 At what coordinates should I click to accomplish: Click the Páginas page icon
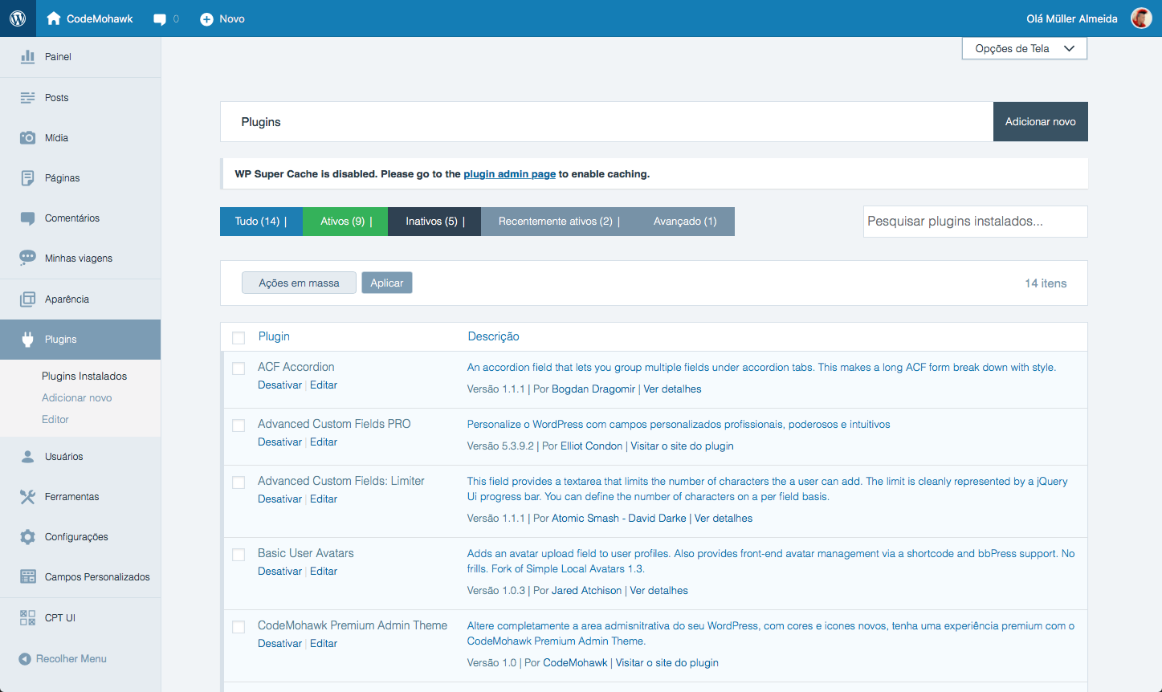click(27, 178)
